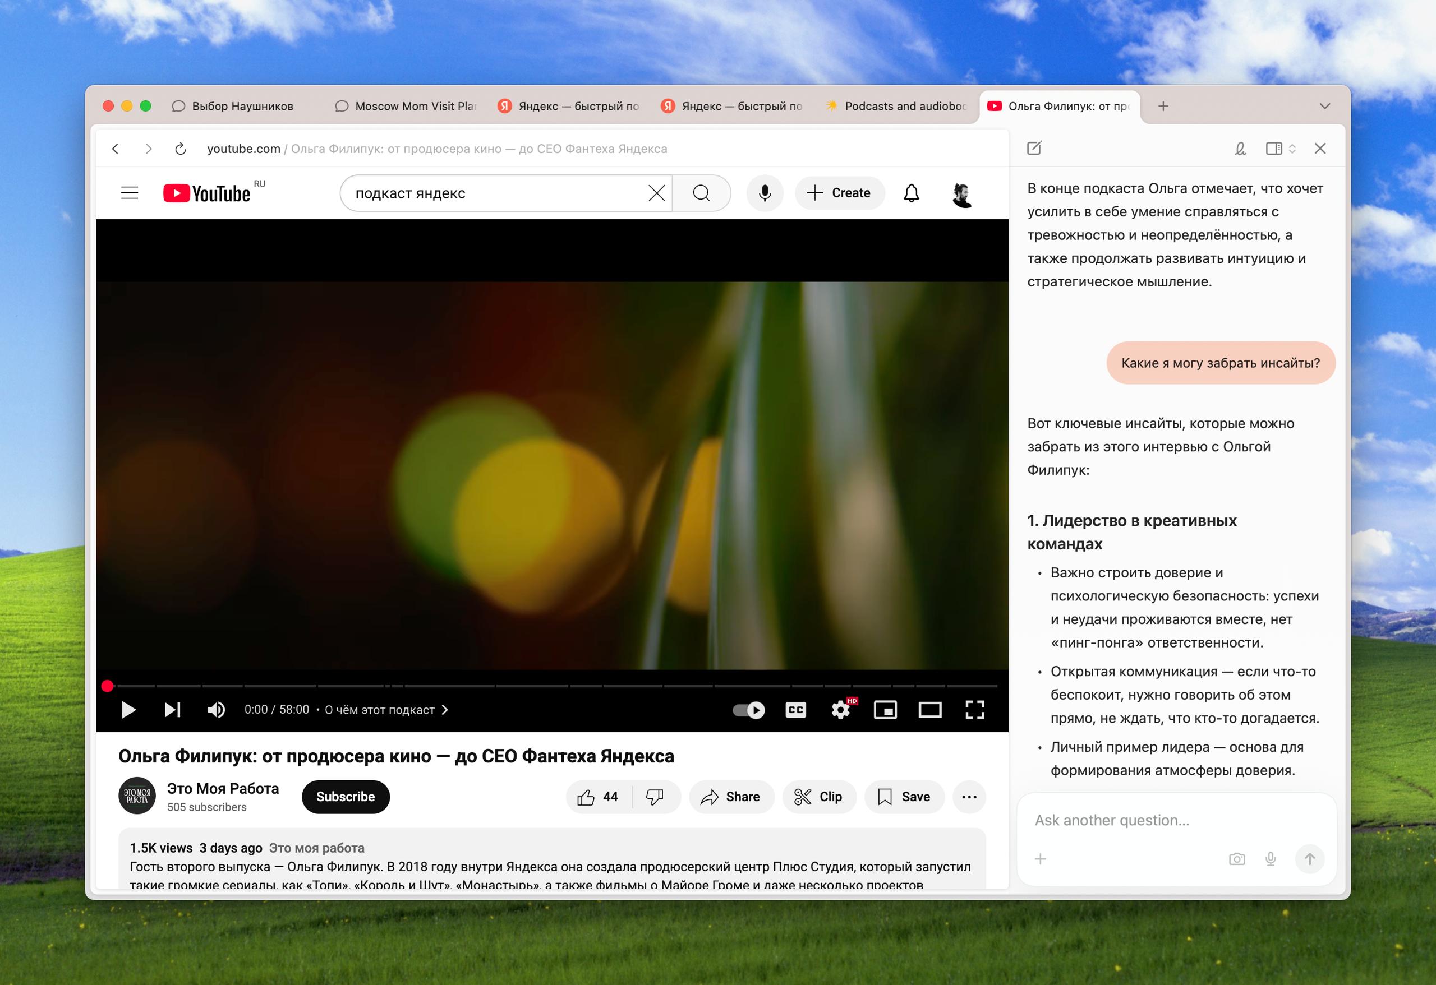Enter fullscreen mode

point(975,710)
